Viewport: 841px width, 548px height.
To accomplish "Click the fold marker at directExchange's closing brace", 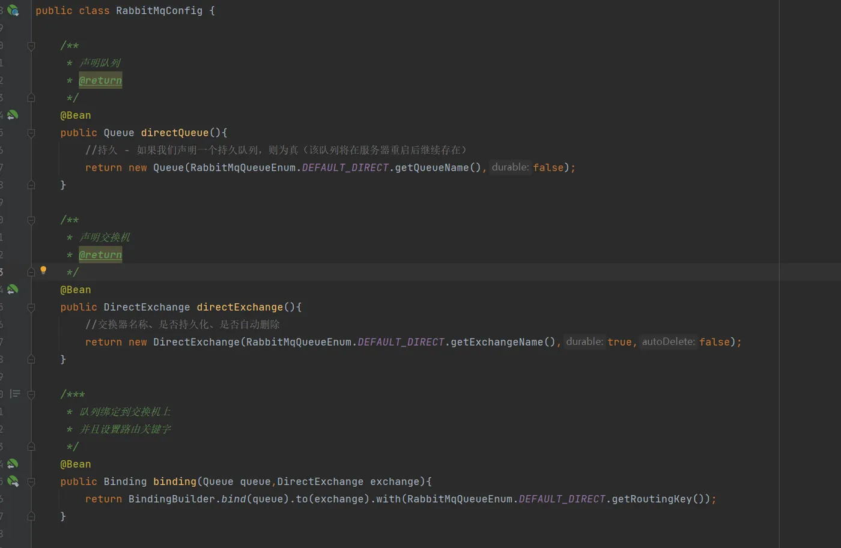I will 31,360.
